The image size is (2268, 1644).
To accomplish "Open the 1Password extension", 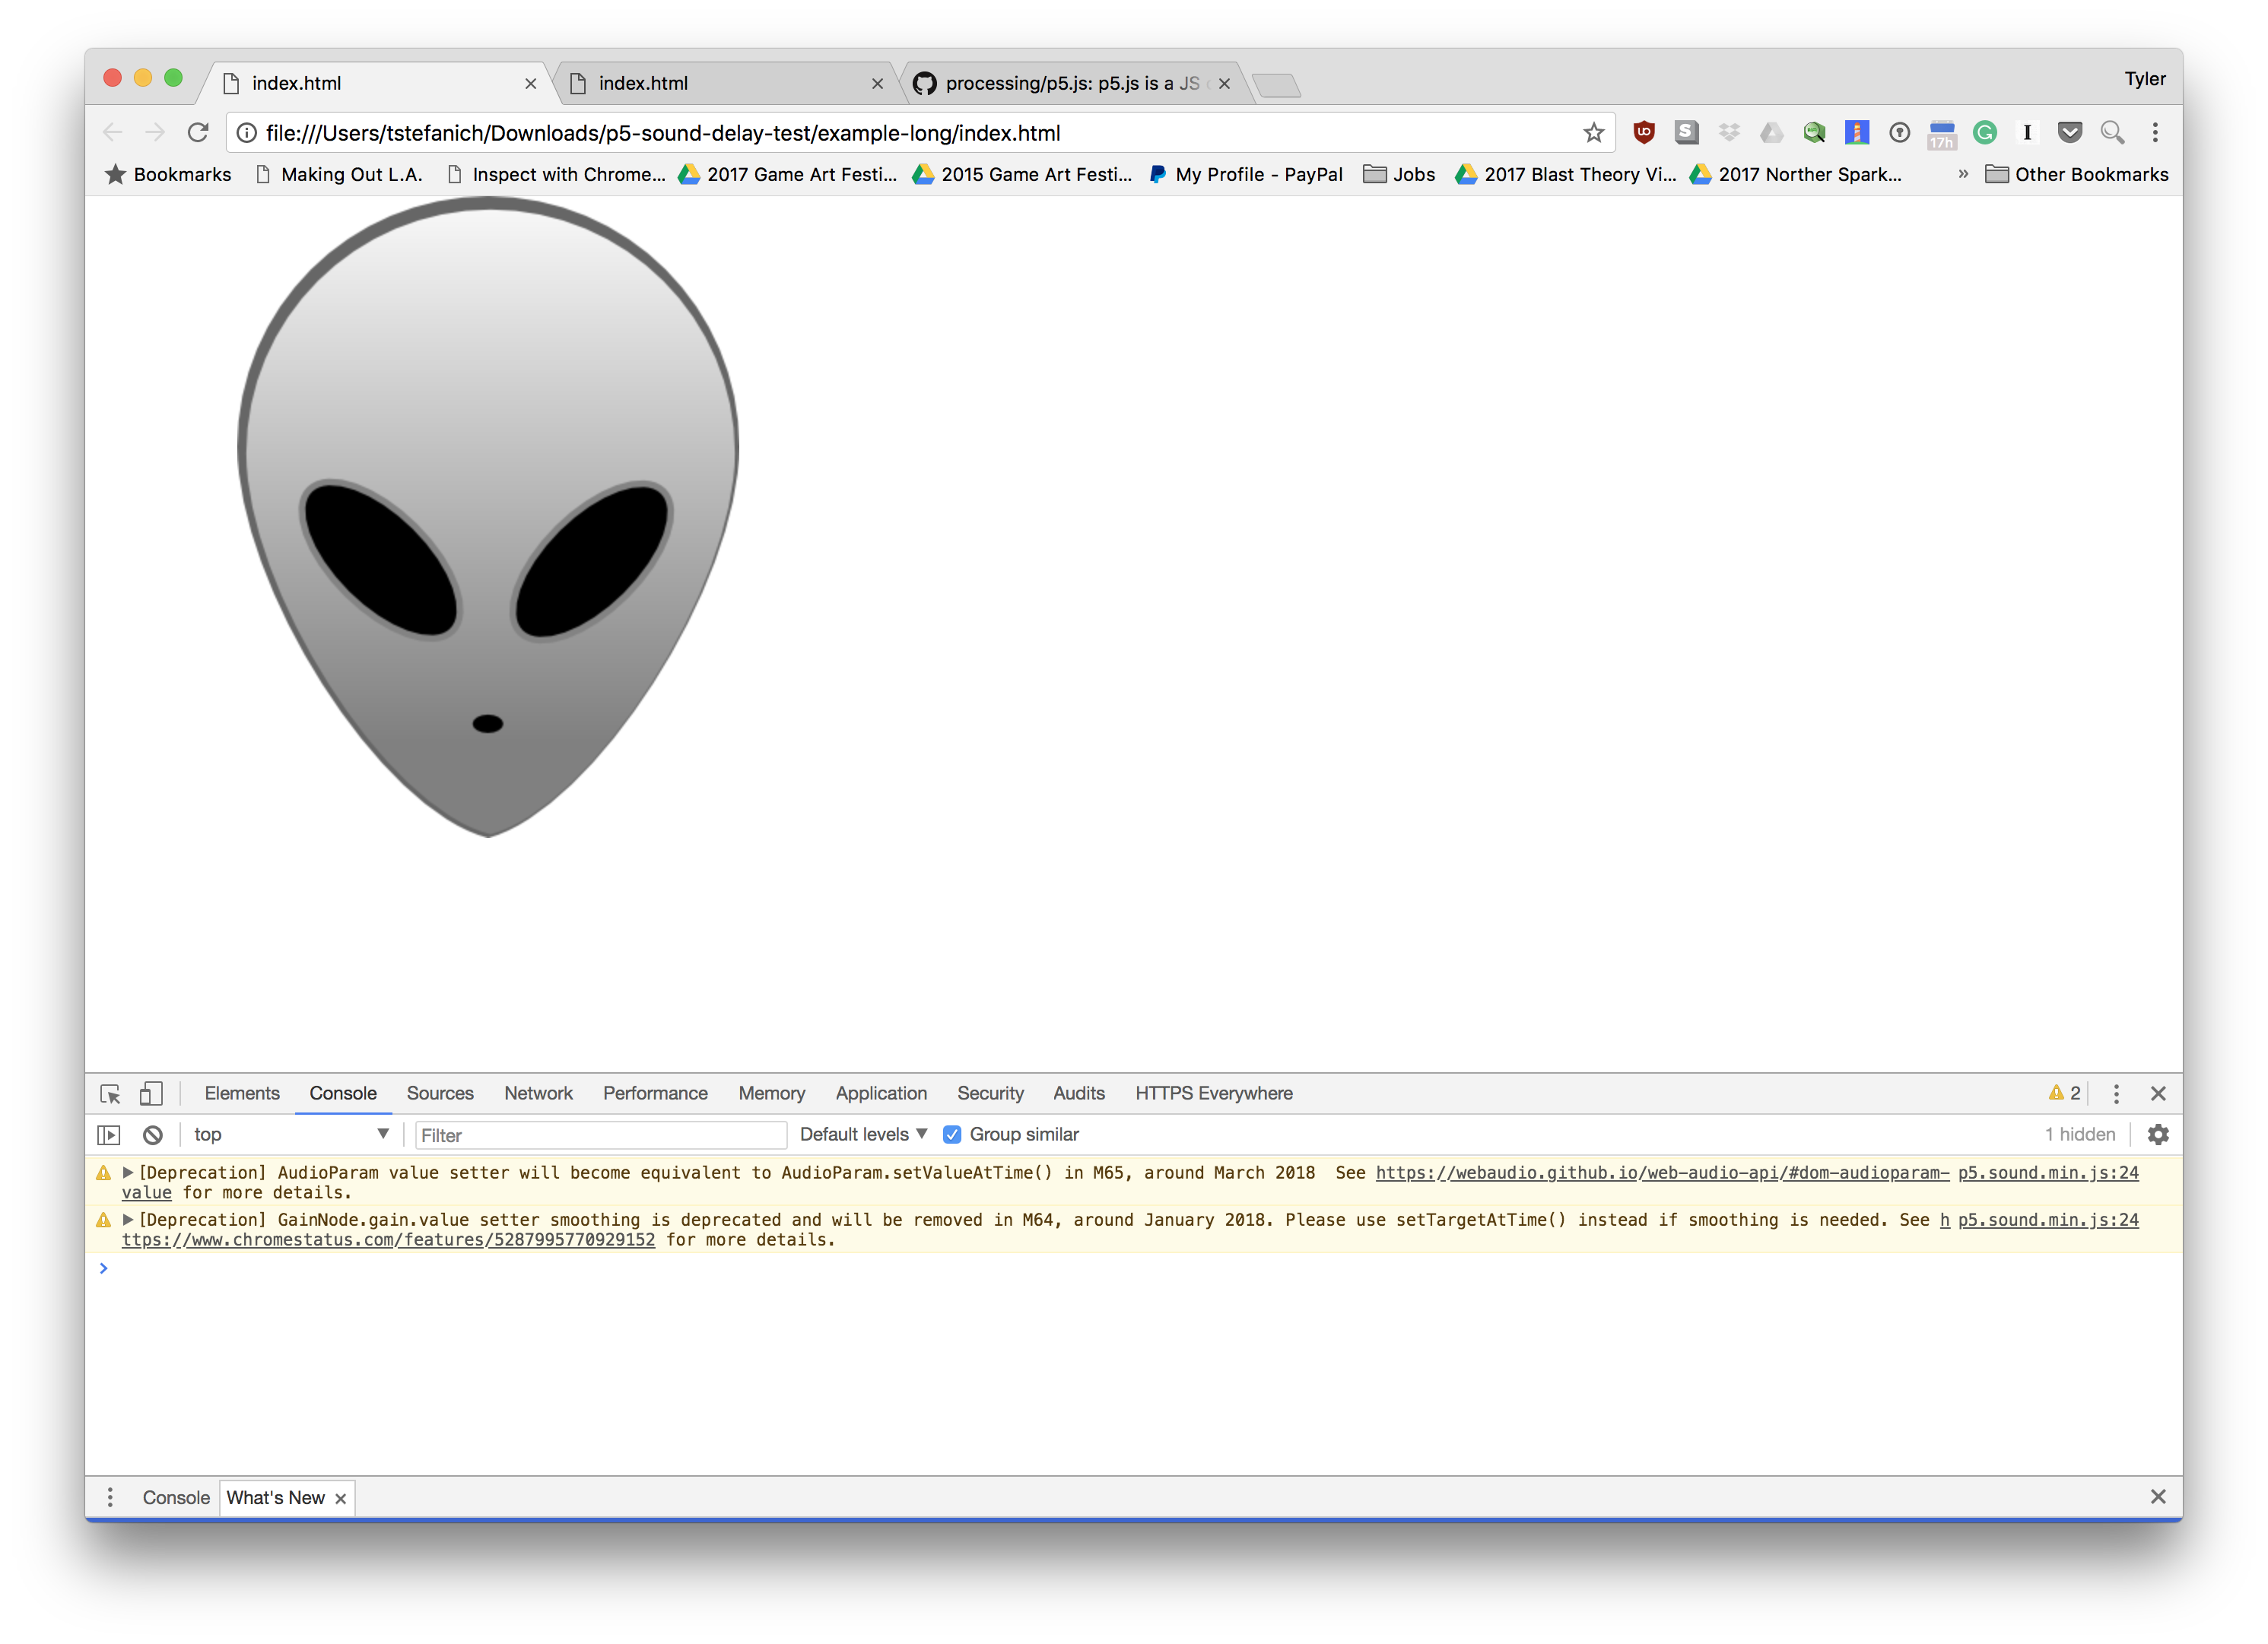I will [1900, 132].
